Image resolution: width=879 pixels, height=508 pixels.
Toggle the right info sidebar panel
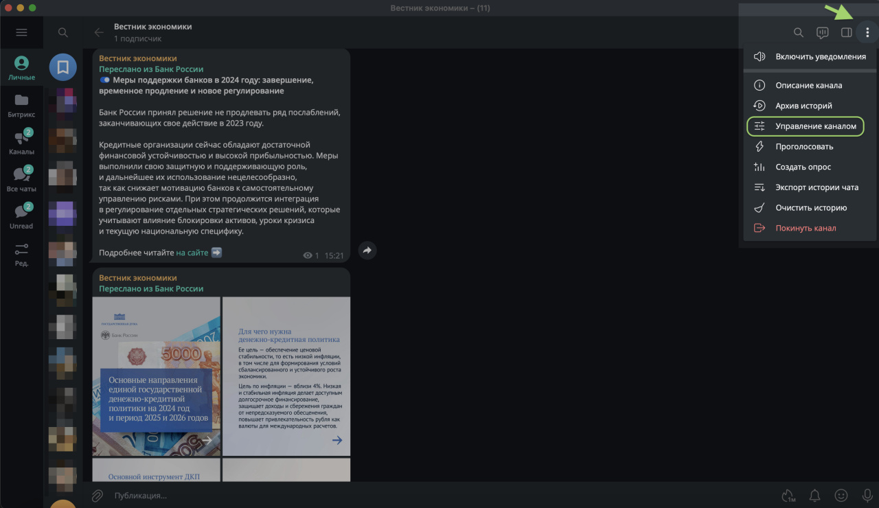847,32
